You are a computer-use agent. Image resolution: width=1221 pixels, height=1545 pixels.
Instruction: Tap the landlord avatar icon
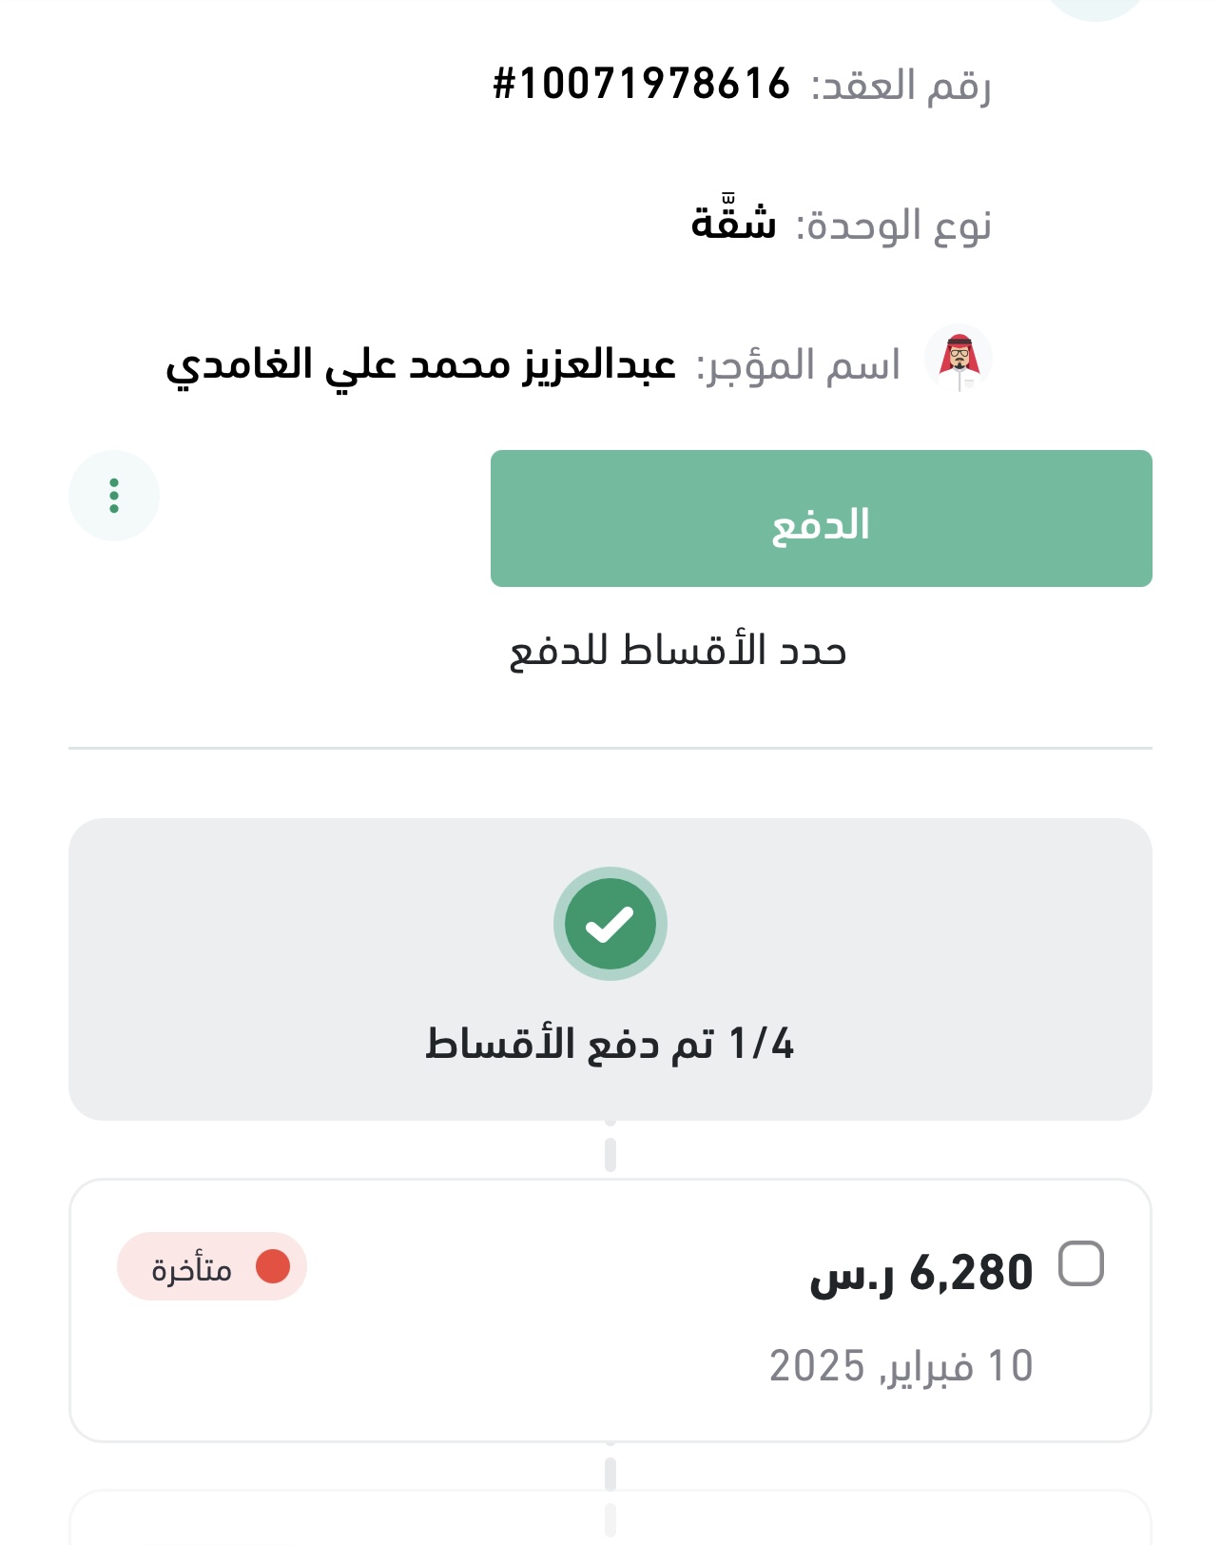pos(959,360)
